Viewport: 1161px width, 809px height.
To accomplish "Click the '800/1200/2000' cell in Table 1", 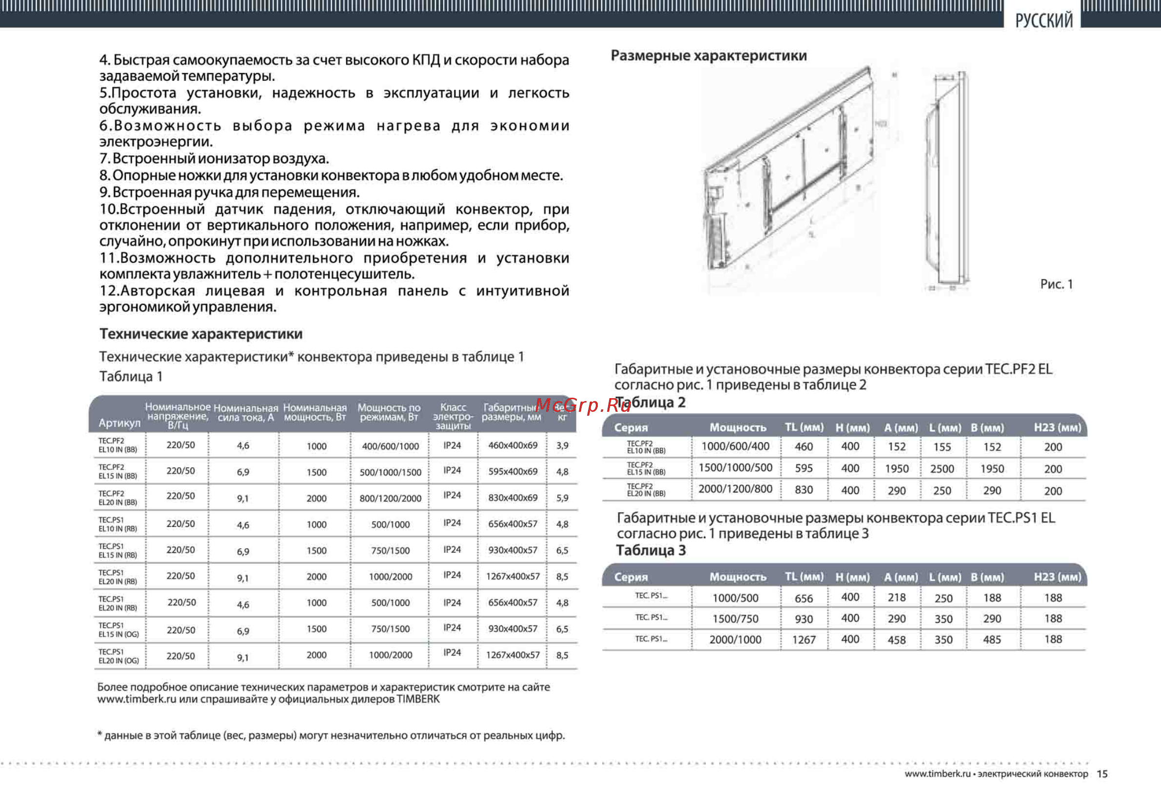I will click(x=391, y=499).
